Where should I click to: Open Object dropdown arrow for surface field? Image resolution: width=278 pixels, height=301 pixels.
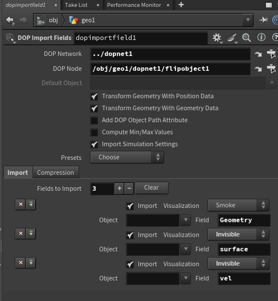pos(186,249)
